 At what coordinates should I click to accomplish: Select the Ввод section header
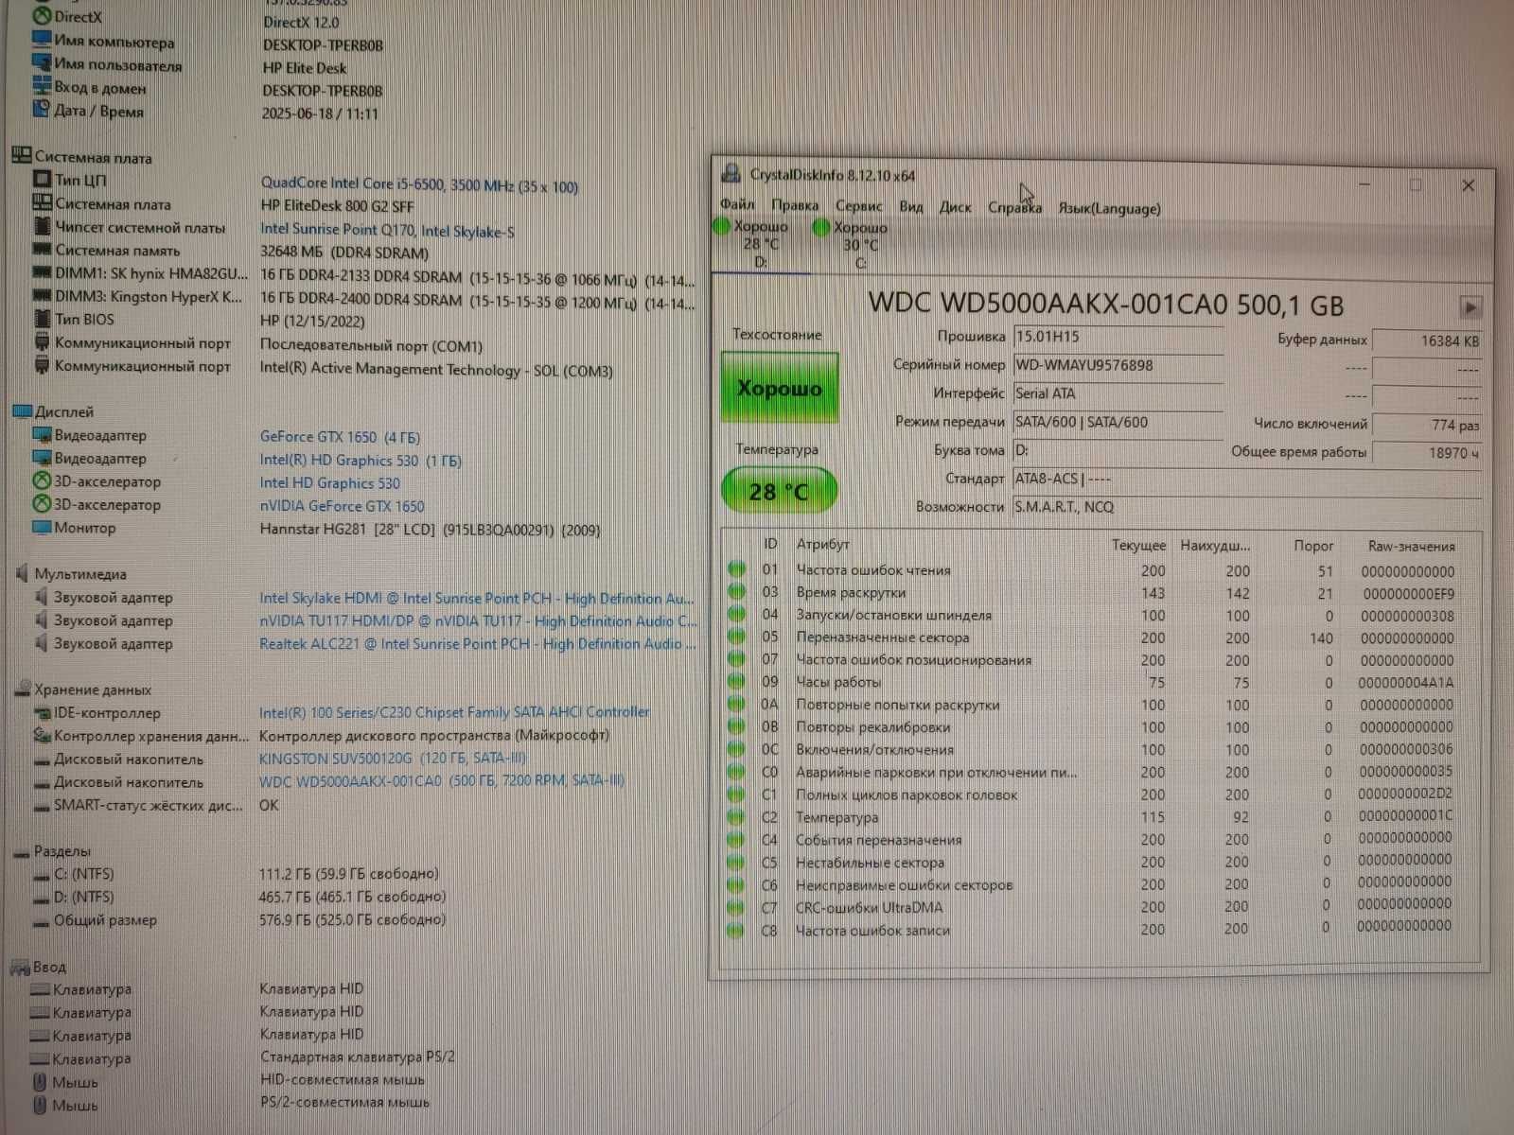49,967
